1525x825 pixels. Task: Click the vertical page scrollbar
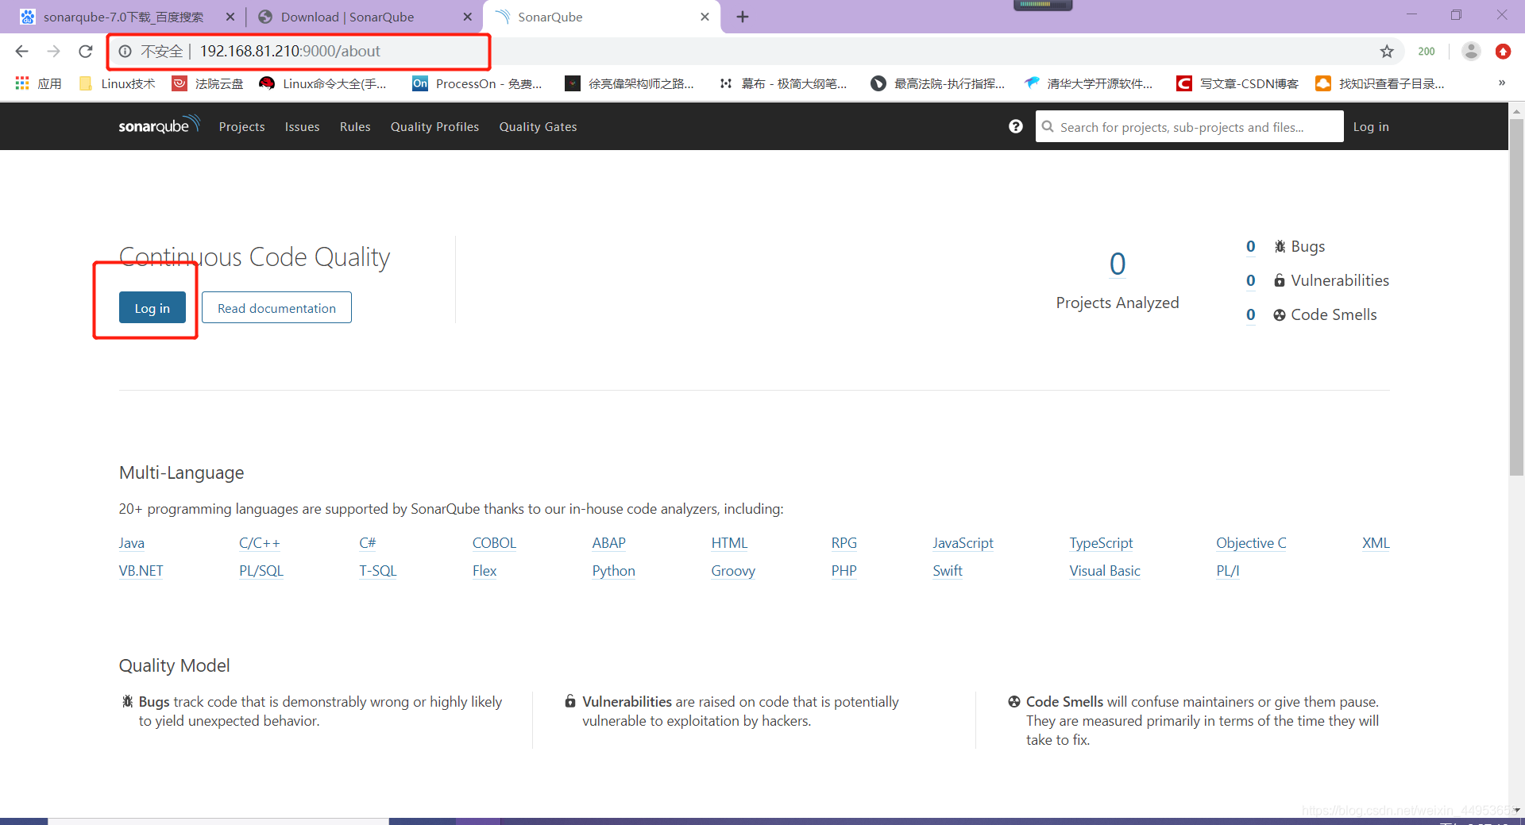(x=1516, y=298)
